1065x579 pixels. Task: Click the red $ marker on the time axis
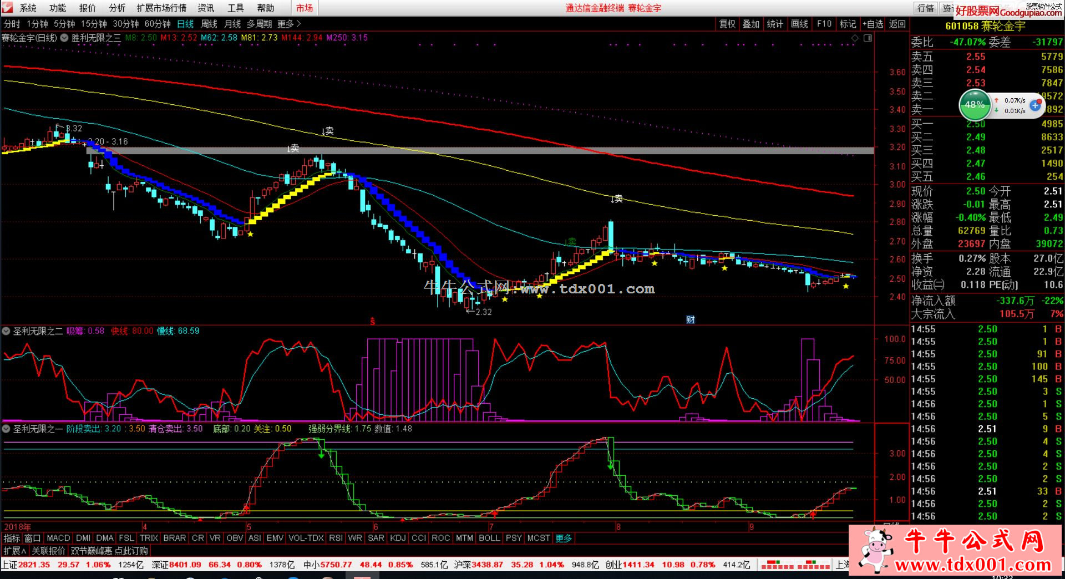tap(373, 321)
